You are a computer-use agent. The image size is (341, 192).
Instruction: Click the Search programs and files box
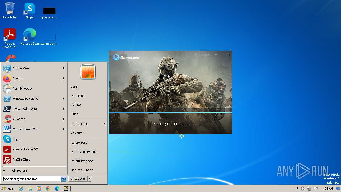[31, 179]
